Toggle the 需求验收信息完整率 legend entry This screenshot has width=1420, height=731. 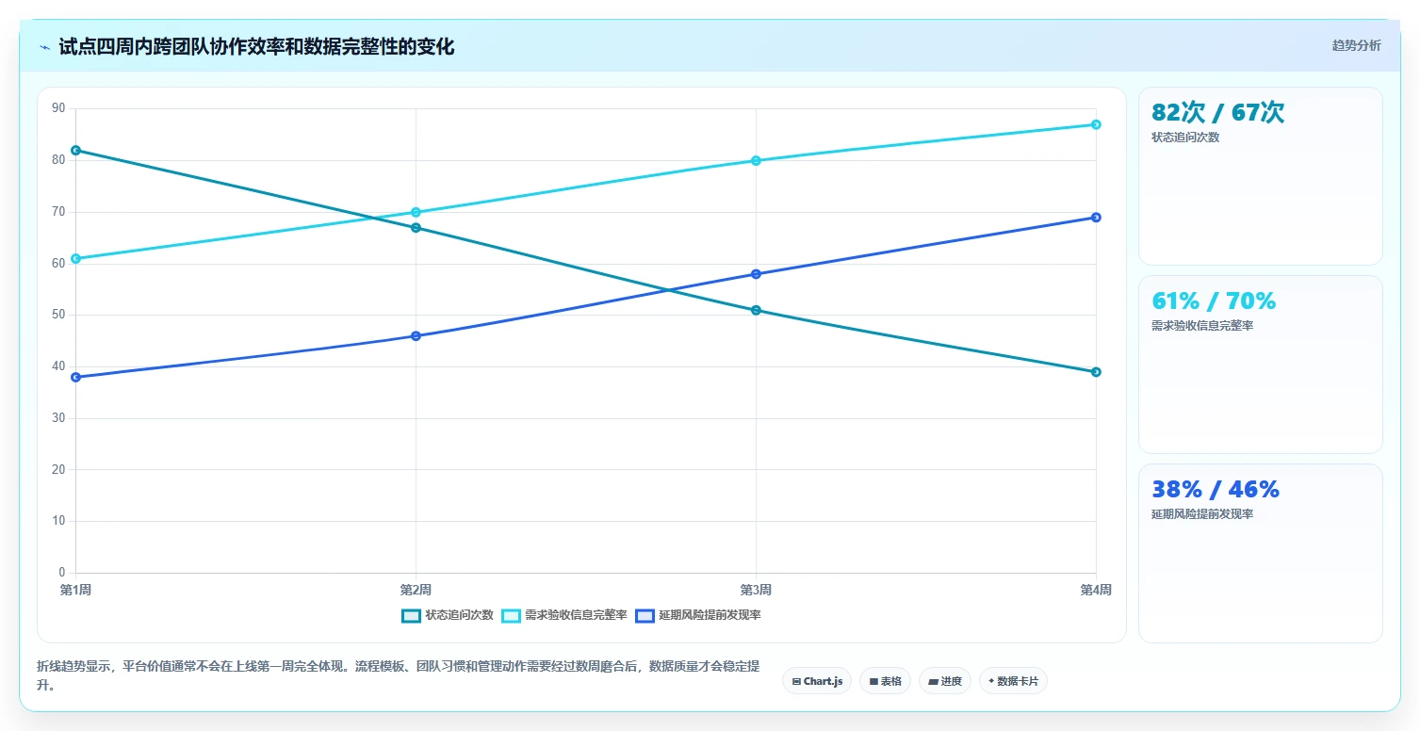tap(563, 615)
